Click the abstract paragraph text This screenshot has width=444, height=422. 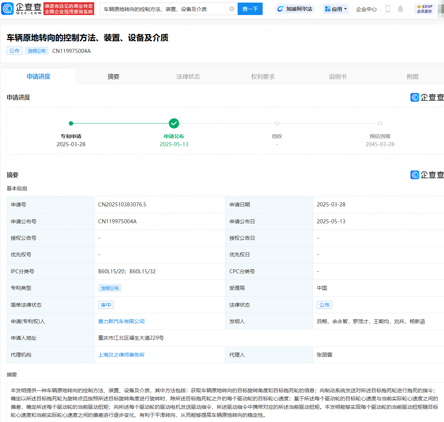click(224, 403)
